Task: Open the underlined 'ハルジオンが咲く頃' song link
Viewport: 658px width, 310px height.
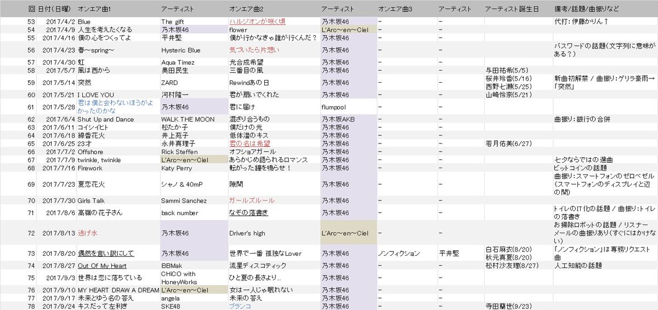Action: (256, 21)
